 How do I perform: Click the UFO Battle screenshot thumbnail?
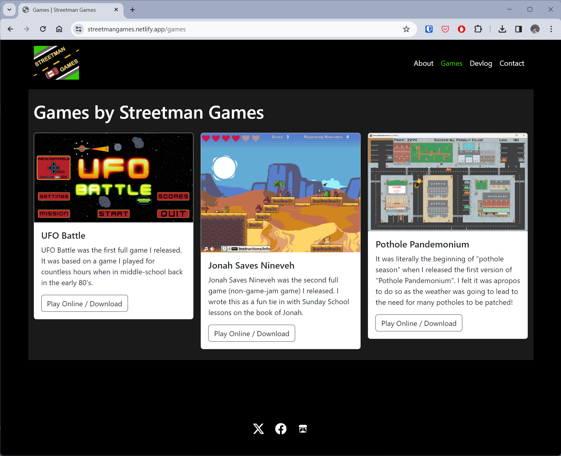click(113, 178)
